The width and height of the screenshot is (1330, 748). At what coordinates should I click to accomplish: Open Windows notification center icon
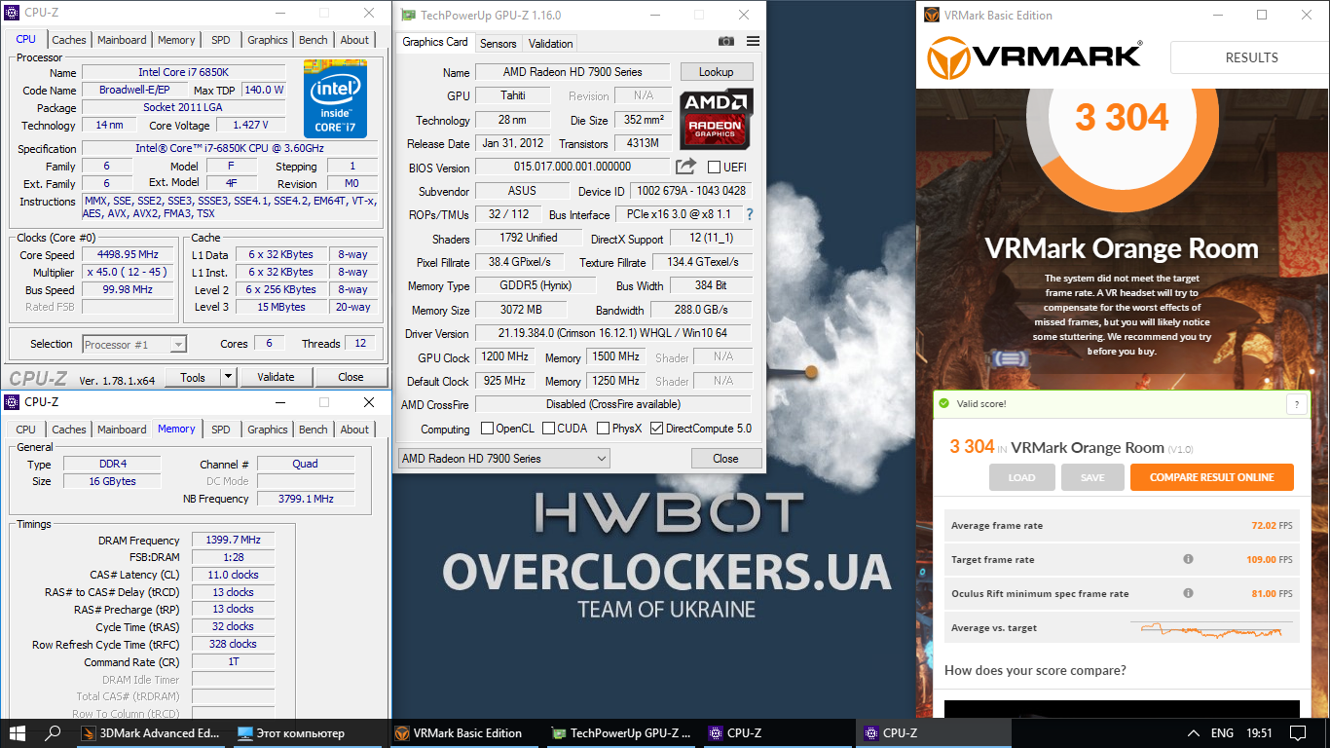tap(1297, 733)
